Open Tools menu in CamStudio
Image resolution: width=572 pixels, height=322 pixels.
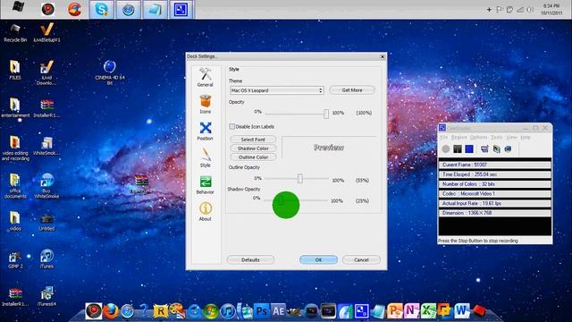click(497, 137)
